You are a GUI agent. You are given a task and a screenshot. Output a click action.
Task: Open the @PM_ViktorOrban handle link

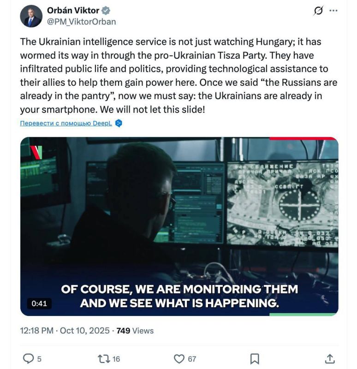(x=81, y=22)
